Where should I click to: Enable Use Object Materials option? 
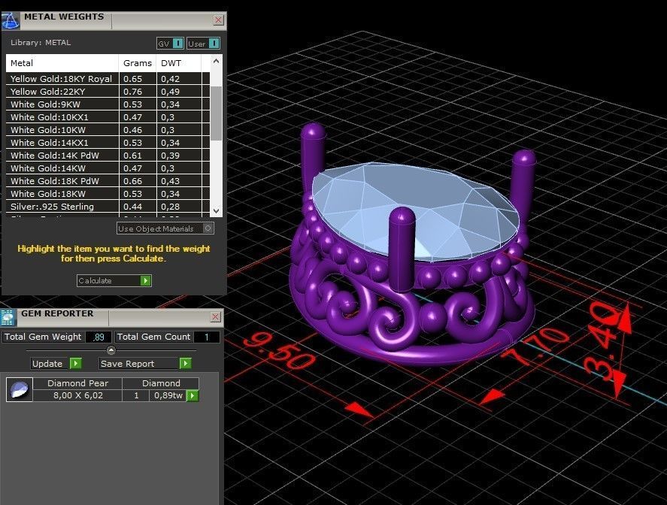pos(165,228)
